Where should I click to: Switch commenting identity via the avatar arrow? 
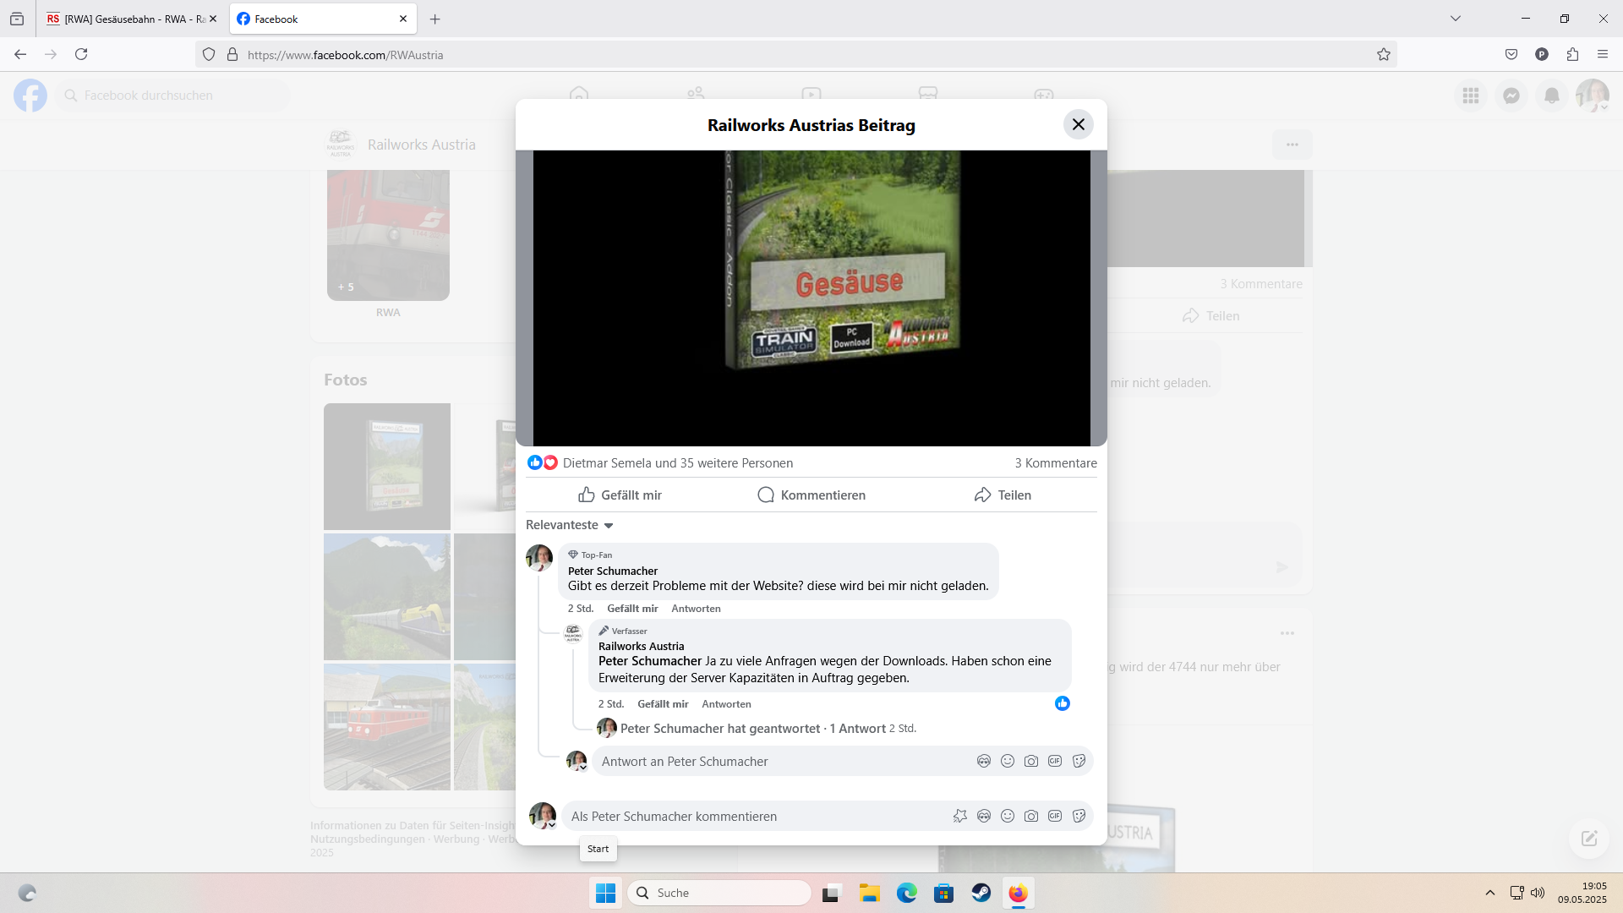point(552,825)
